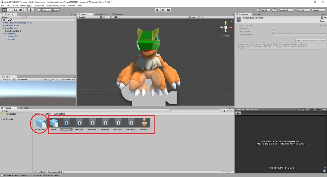The height and width of the screenshot is (177, 327).
Task: Open the Component menu
Action: click(39, 5)
